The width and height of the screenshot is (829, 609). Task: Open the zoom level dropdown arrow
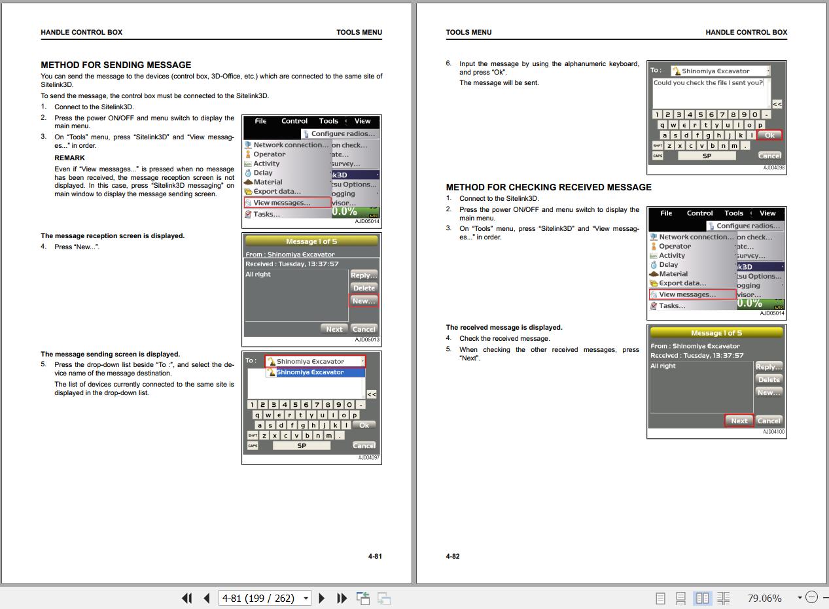(799, 597)
